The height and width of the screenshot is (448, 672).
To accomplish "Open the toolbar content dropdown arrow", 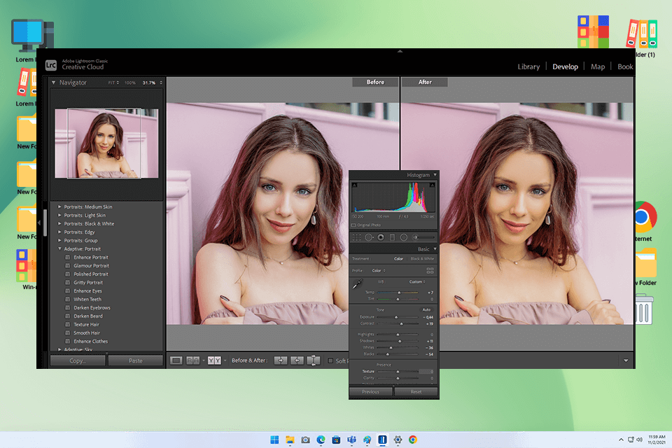I will pos(626,360).
